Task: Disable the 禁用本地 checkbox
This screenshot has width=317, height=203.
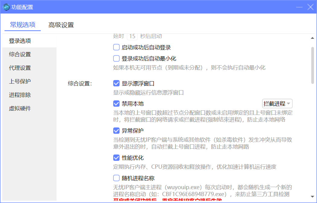Action: (x=117, y=104)
